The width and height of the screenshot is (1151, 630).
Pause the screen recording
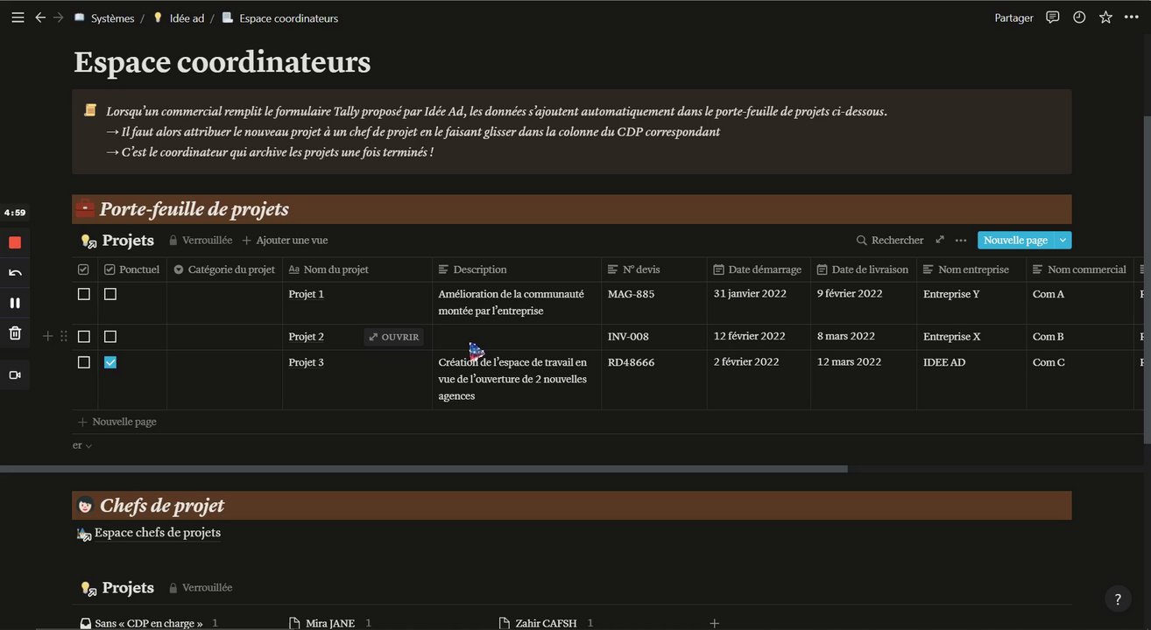(x=15, y=303)
